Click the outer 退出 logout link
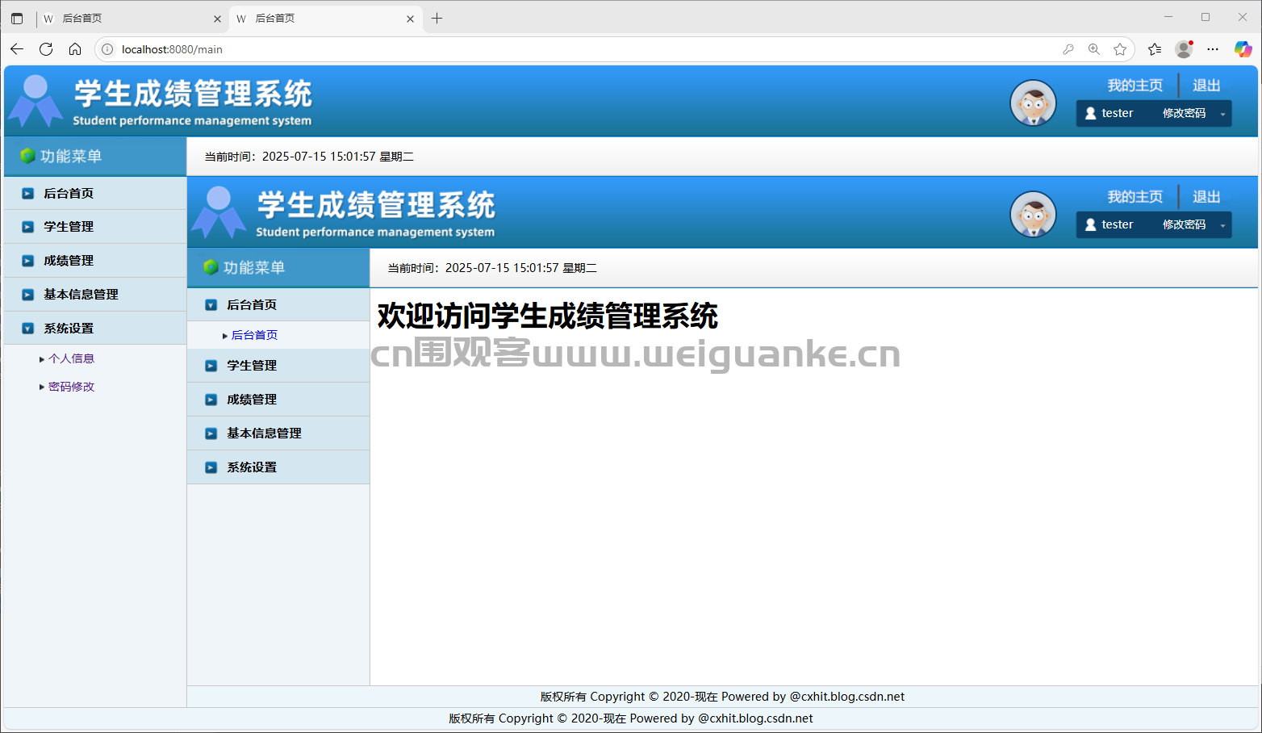Image resolution: width=1262 pixels, height=733 pixels. click(x=1206, y=86)
